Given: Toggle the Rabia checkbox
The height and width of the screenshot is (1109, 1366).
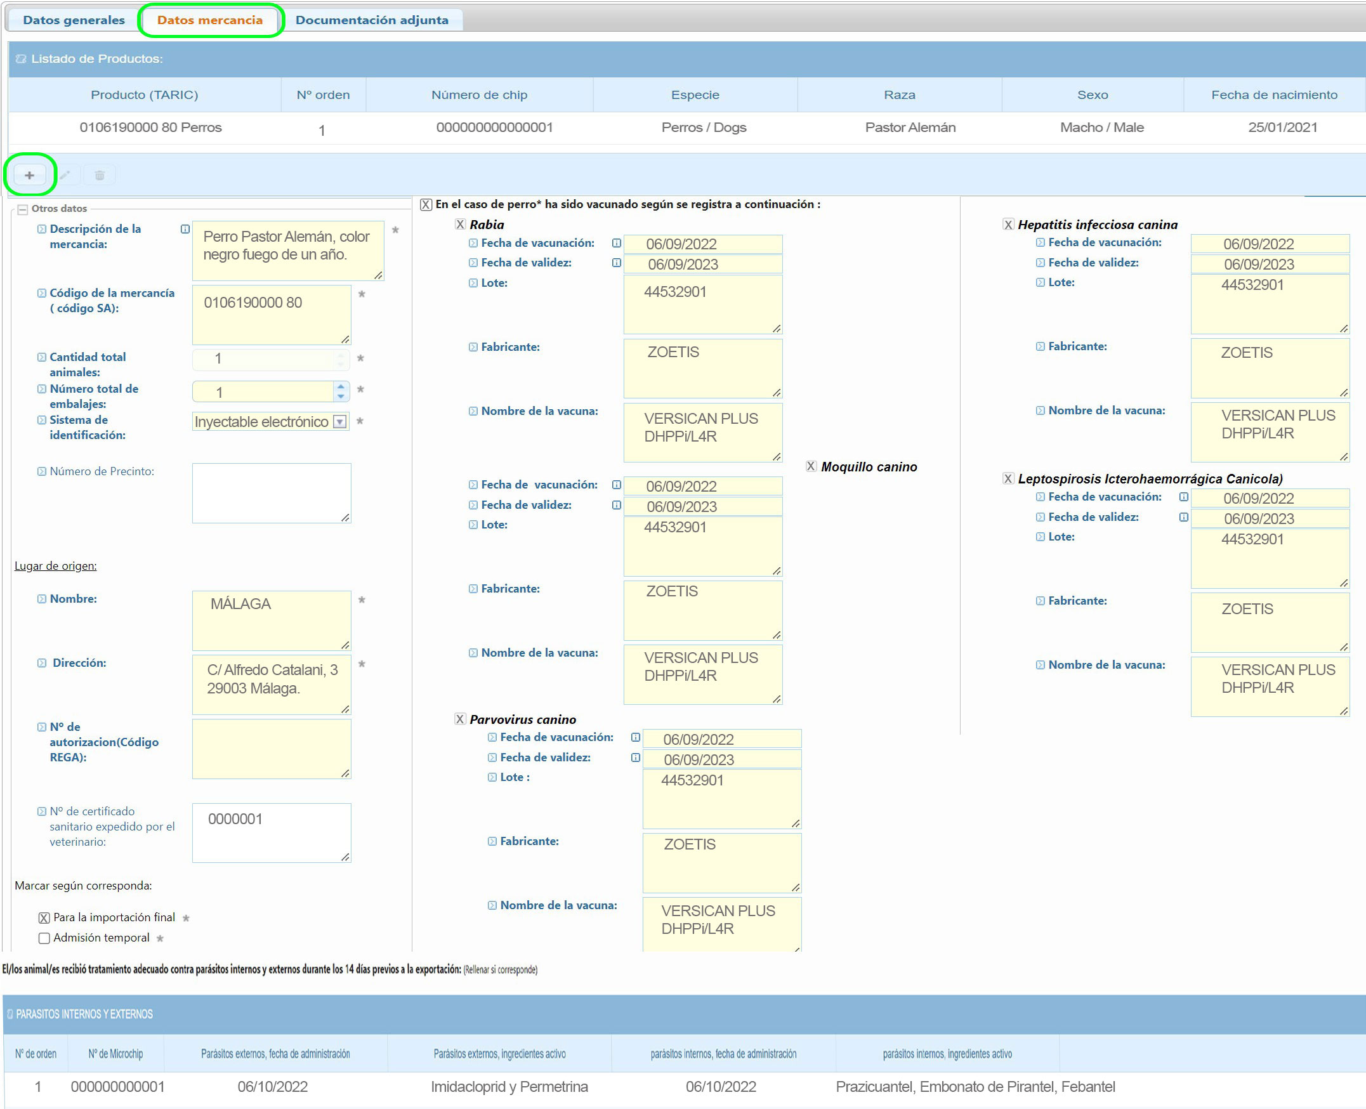Looking at the screenshot, I should 461,224.
